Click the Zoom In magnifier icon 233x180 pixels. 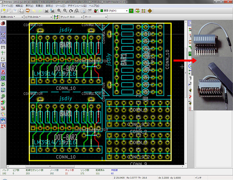(58, 11)
